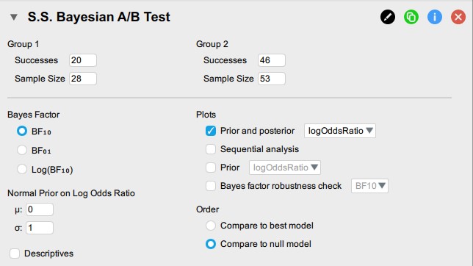Select the BF₁₀ radio button
Viewport: 473px width, 266px height.
22,131
